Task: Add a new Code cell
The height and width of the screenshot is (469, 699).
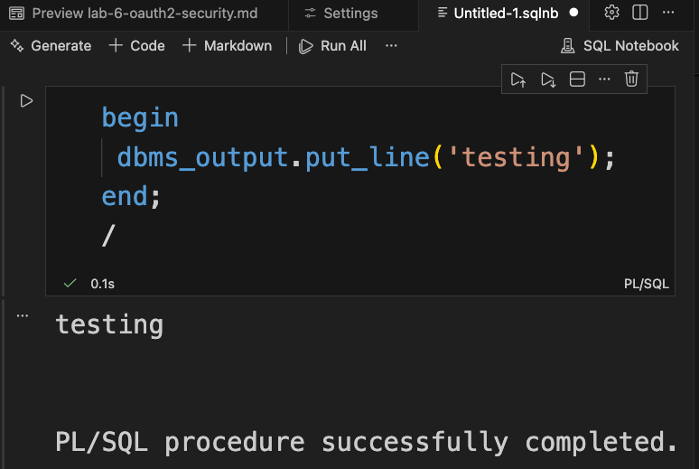Action: tap(136, 45)
